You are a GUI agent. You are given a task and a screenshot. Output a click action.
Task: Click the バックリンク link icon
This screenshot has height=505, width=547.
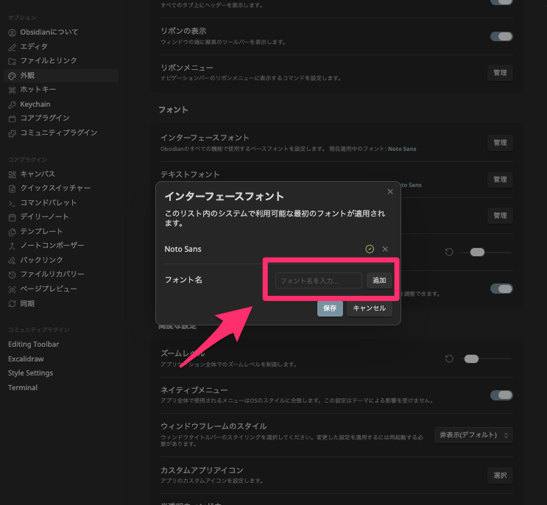tap(13, 261)
